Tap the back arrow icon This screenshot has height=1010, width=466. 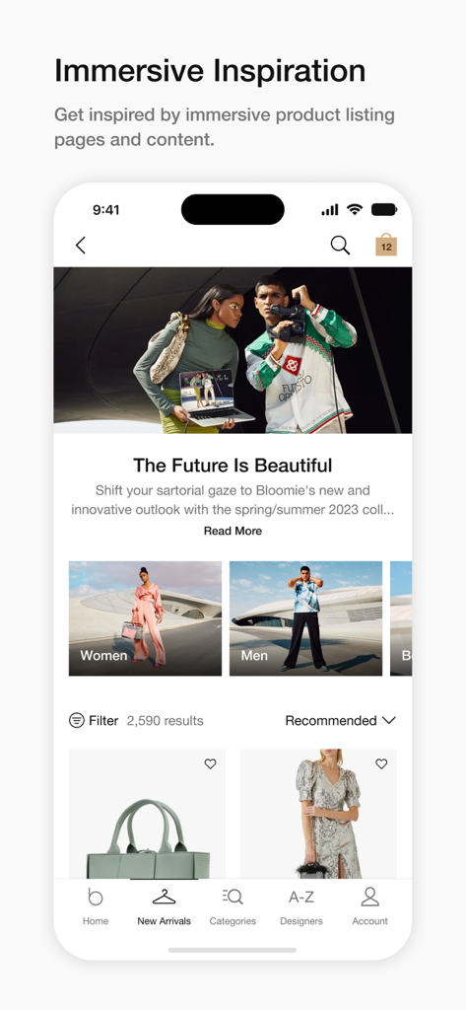[x=81, y=246]
